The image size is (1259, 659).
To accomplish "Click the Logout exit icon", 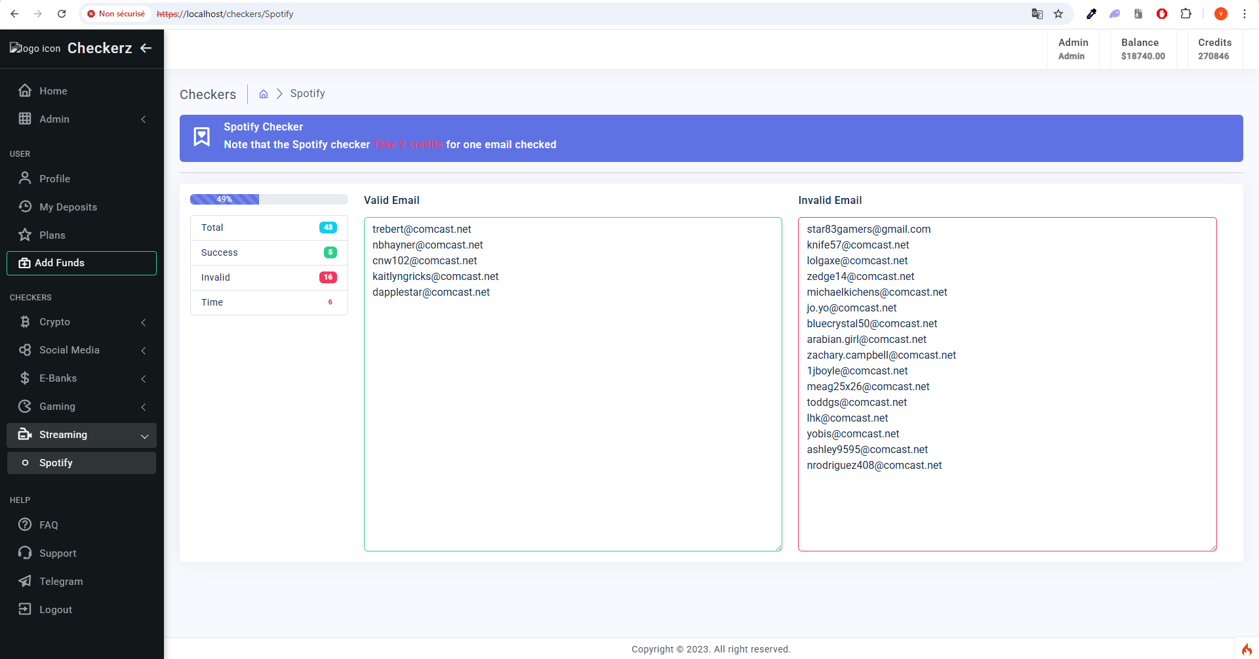I will (x=25, y=609).
